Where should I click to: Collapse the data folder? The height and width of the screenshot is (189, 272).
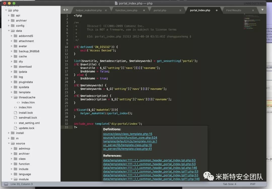point(9,31)
